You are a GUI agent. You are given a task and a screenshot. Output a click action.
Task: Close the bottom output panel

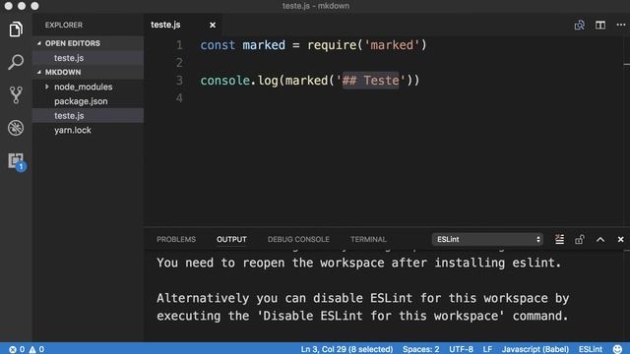point(621,240)
